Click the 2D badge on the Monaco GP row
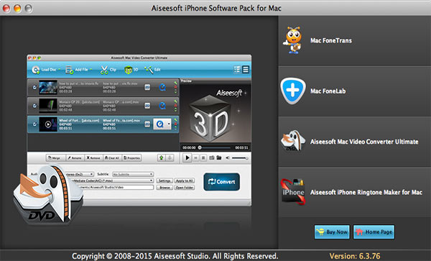The height and width of the screenshot is (261, 431). [x=147, y=106]
